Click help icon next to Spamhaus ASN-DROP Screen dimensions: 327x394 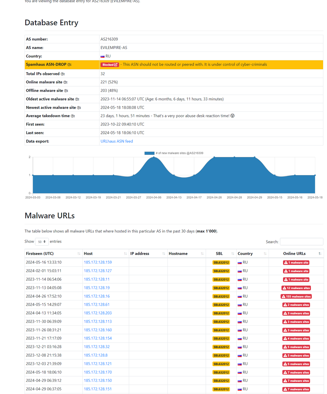[69, 65]
